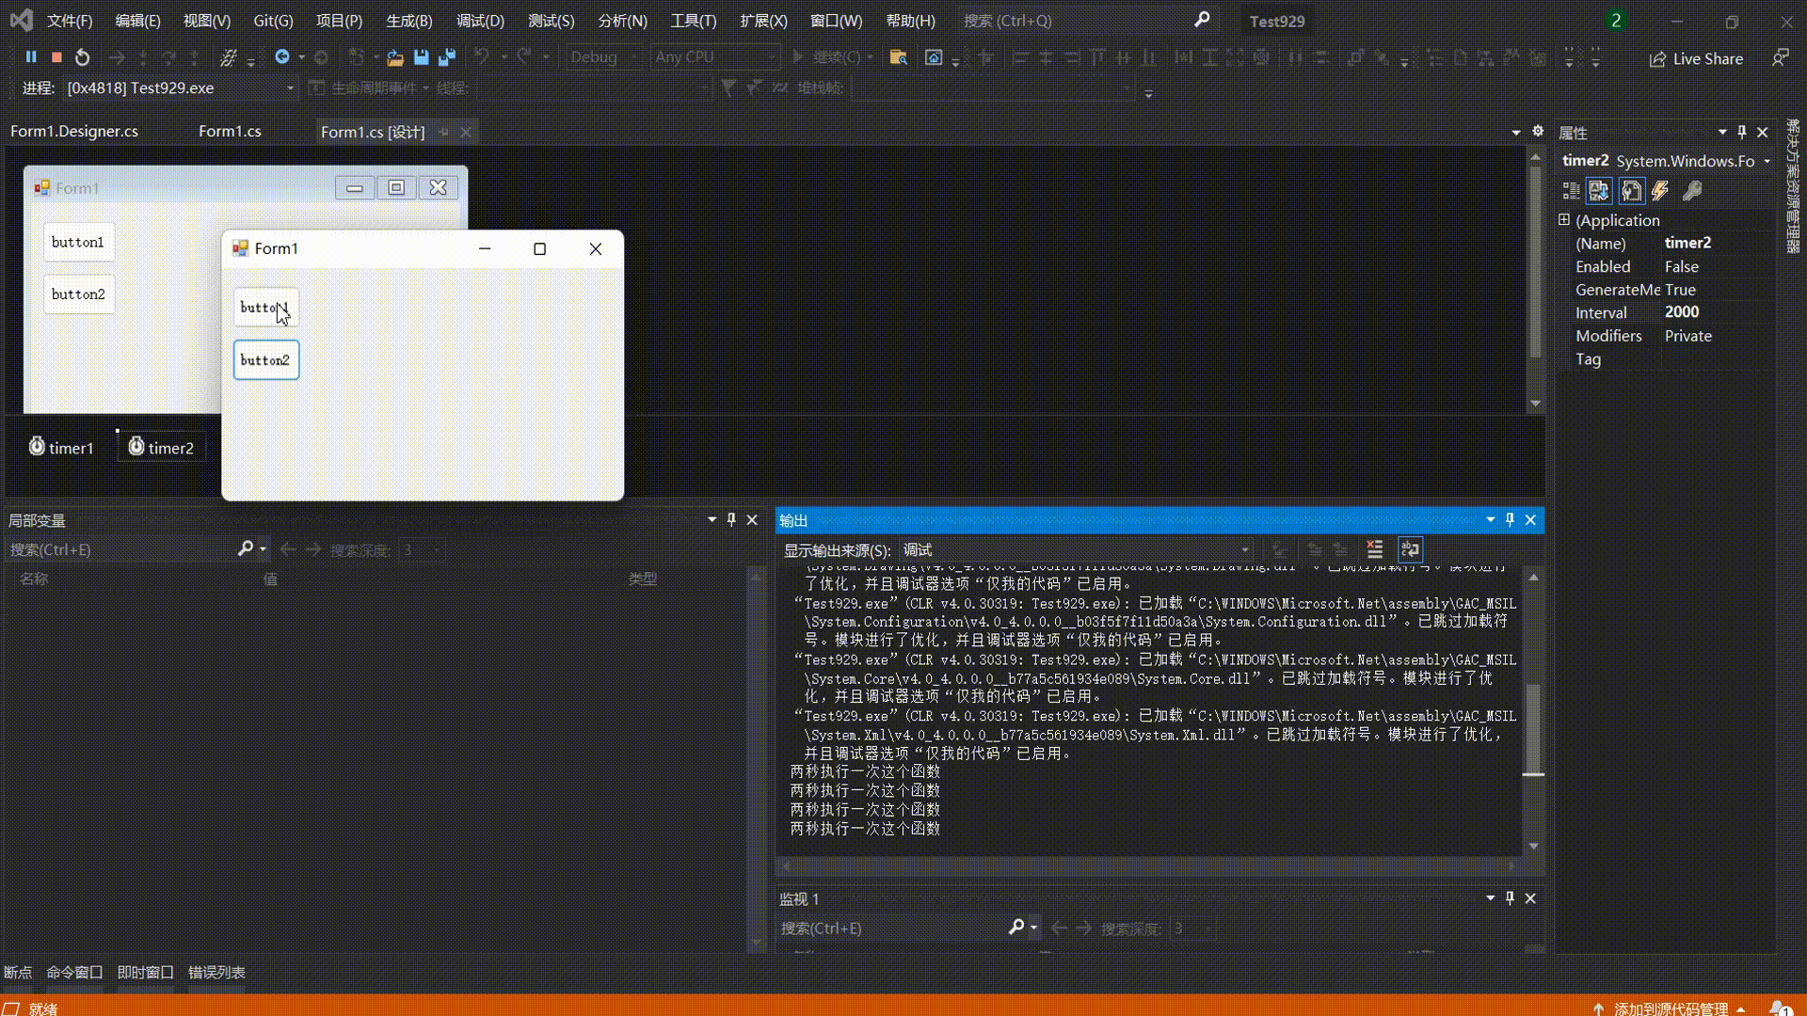Show the Events lightning bolt in Properties
The image size is (1807, 1016).
1660,191
